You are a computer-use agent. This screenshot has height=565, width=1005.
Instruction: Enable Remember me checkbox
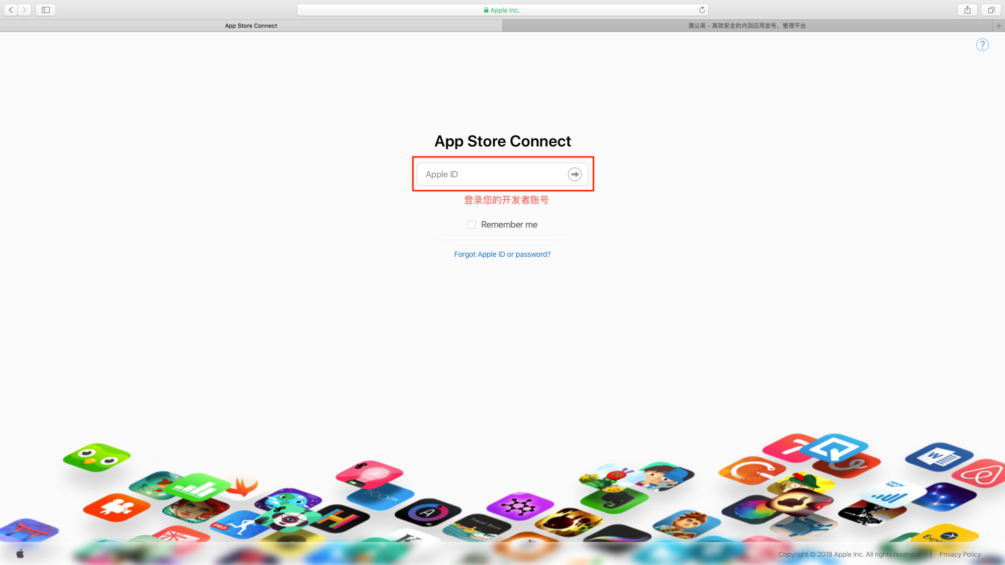coord(472,224)
